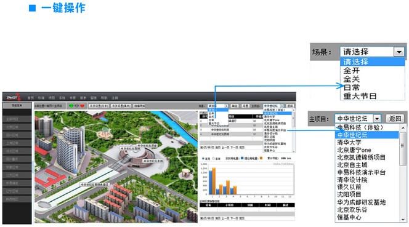Image resolution: width=409 pixels, height=227 pixels.
Task: Open the 帮助 menu in the app top bar
Action: (104, 98)
